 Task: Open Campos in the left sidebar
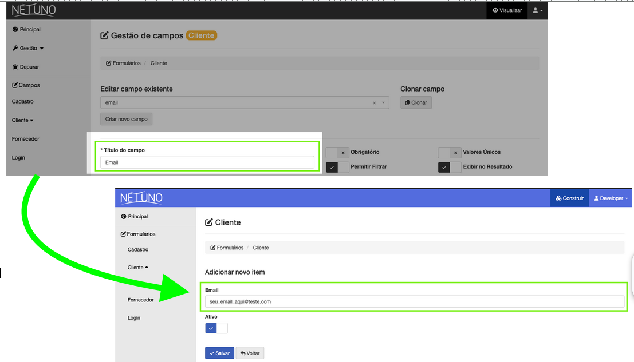pyautogui.click(x=26, y=85)
